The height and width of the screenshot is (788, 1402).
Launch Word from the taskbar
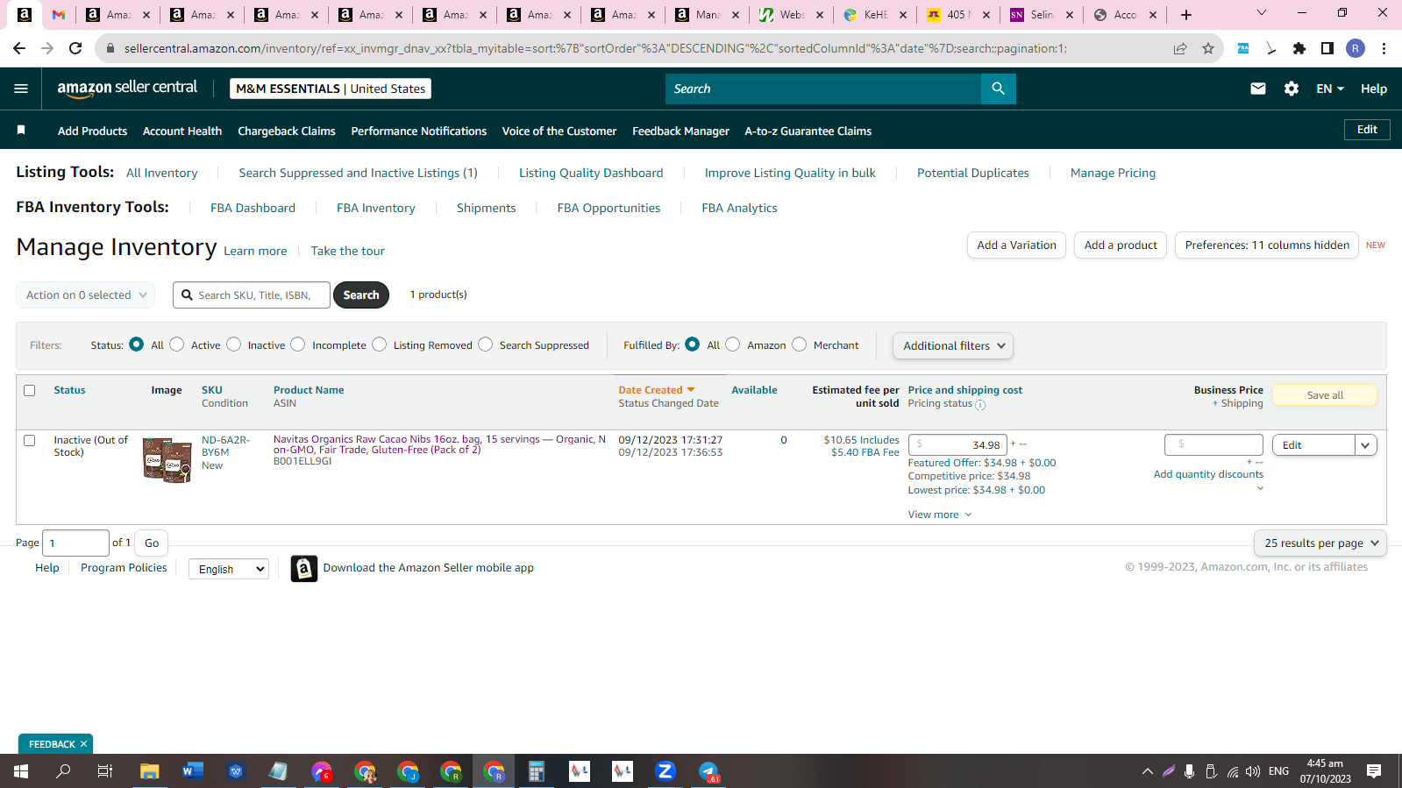[193, 771]
